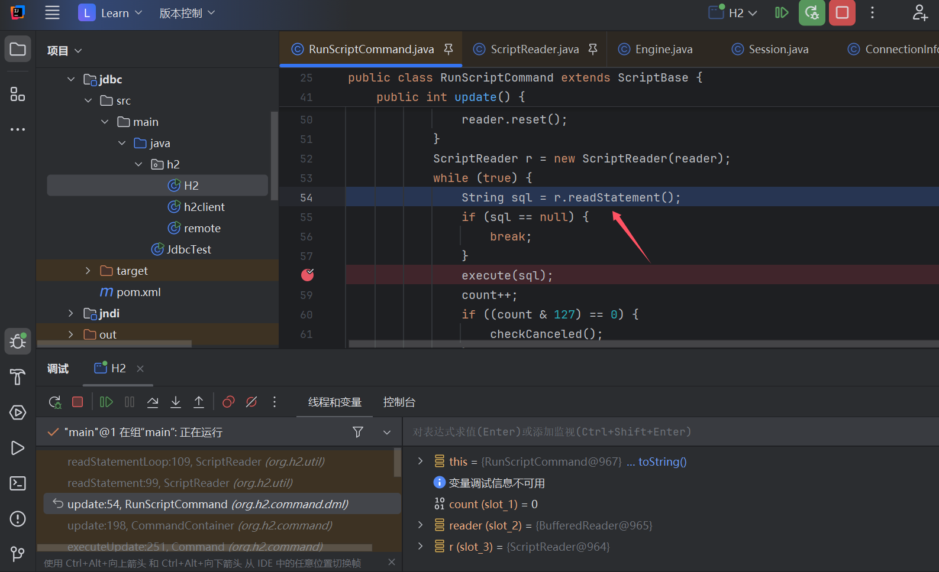939x572 pixels.
Task: Open the main hamburger menu
Action: [52, 12]
